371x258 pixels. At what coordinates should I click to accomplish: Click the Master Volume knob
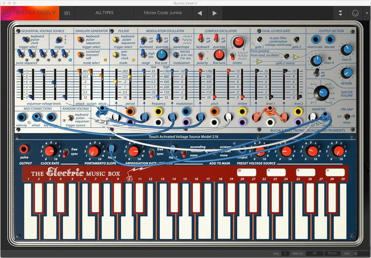pos(321,92)
